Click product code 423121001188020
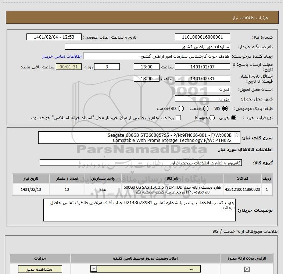The height and width of the screenshot is (274, 283). pyautogui.click(x=243, y=189)
